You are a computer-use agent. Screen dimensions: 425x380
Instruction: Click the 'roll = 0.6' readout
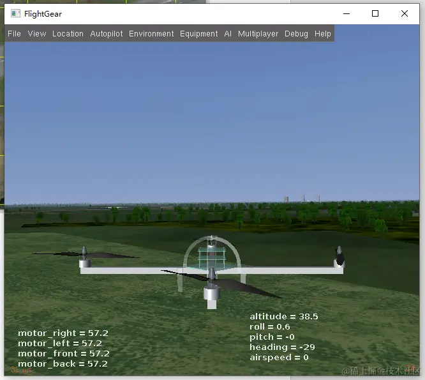click(x=270, y=327)
